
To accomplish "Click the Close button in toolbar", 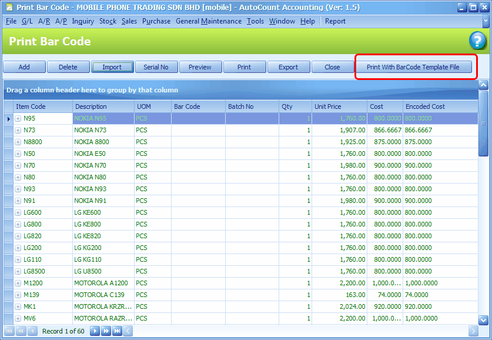I will coord(332,67).
